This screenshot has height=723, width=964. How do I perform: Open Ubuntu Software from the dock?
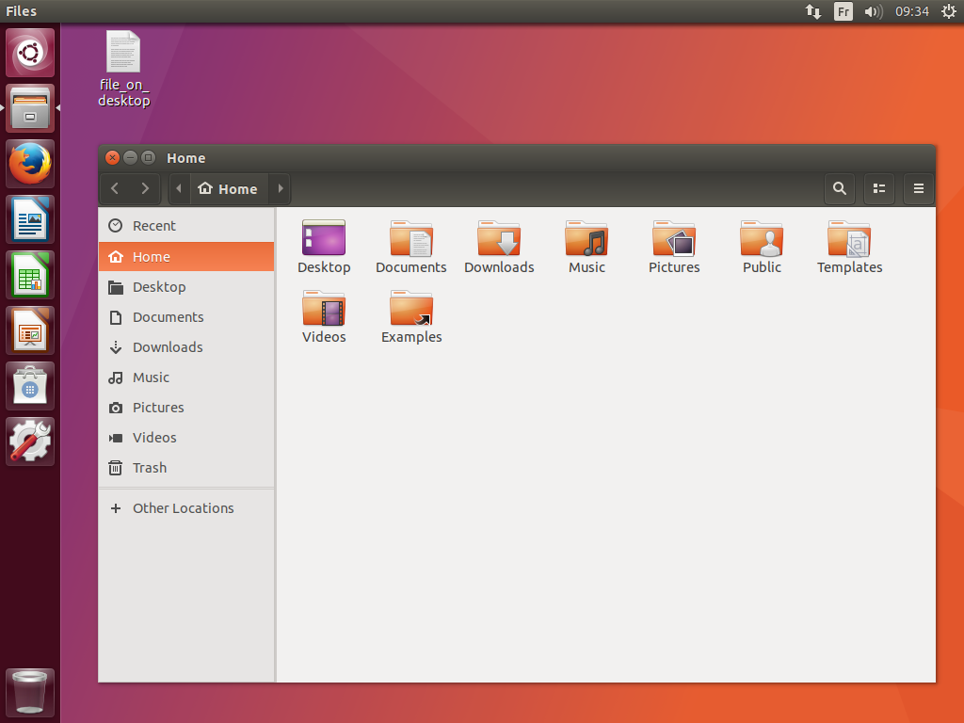pyautogui.click(x=30, y=386)
